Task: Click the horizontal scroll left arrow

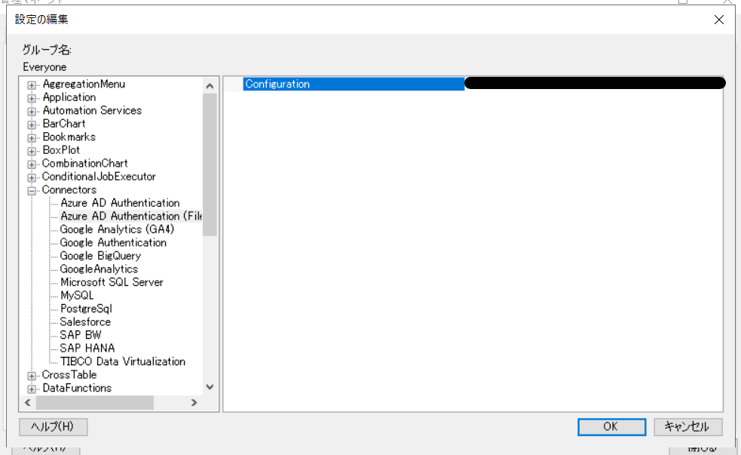Action: tap(28, 402)
